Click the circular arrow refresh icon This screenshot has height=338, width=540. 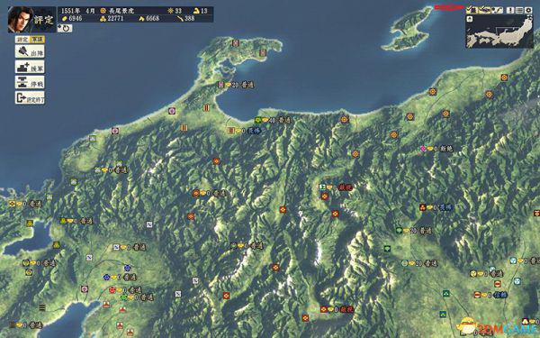pyautogui.click(x=65, y=28)
